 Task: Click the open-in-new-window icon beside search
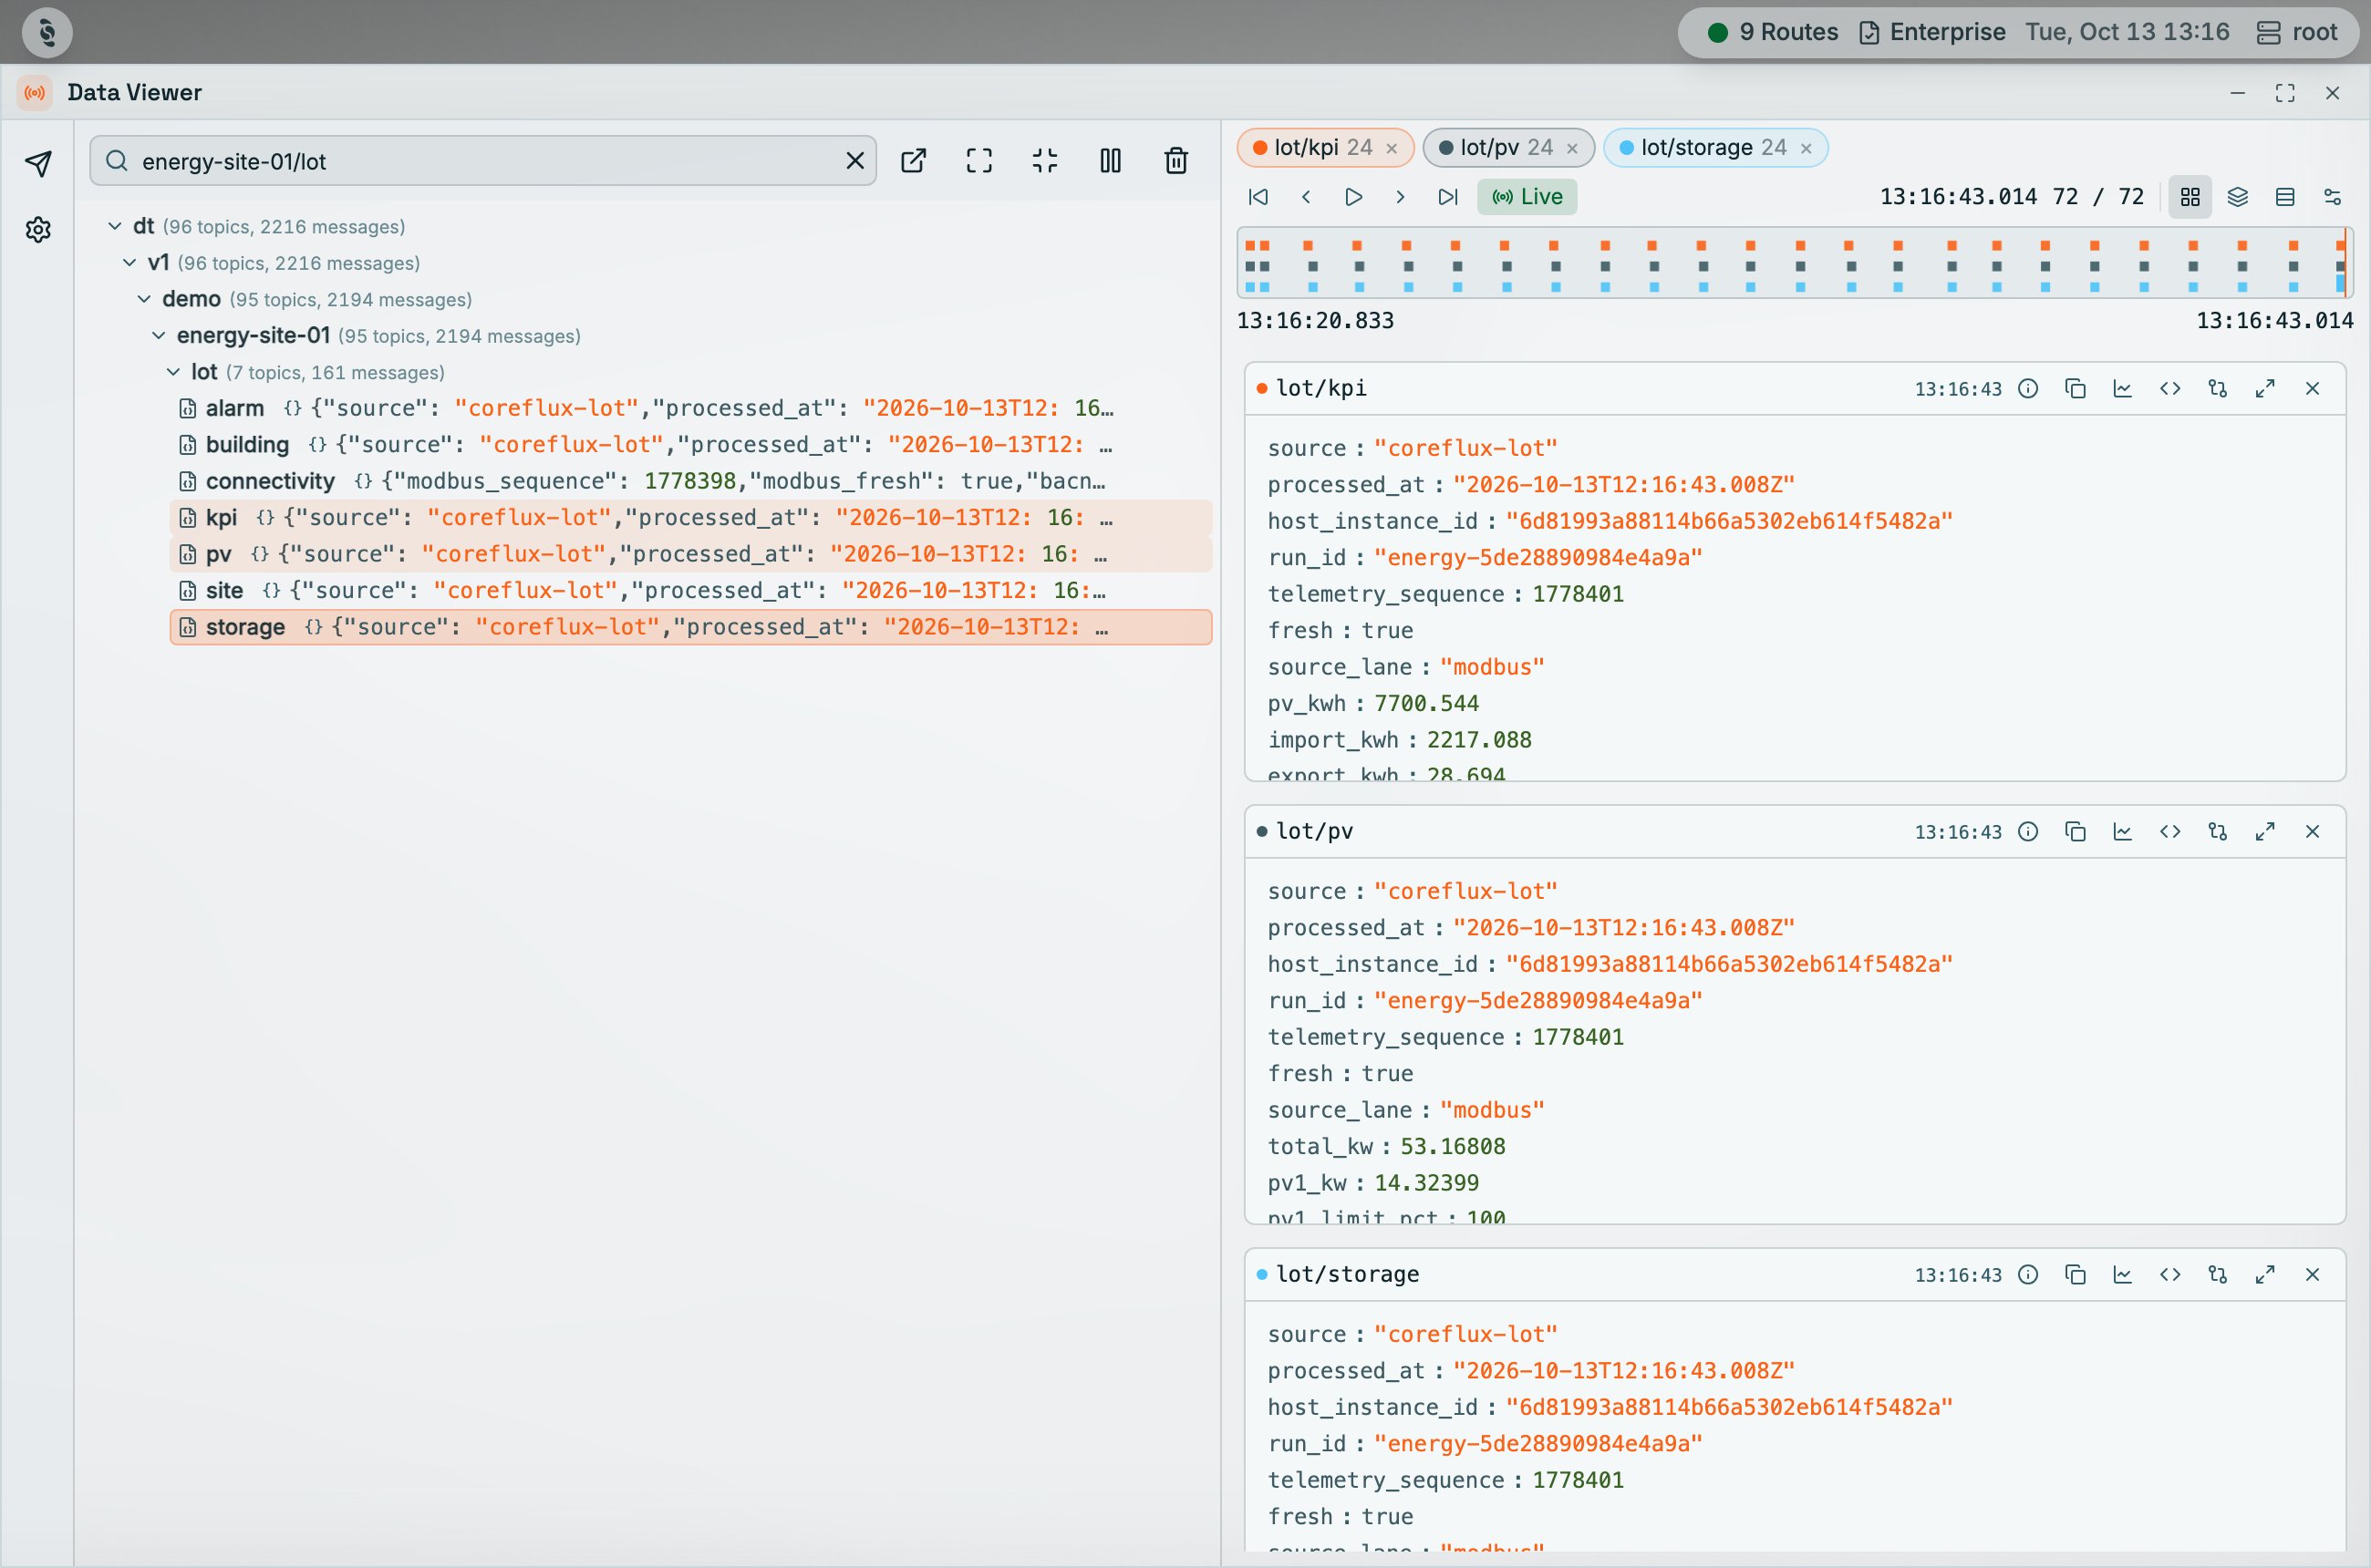[x=914, y=161]
